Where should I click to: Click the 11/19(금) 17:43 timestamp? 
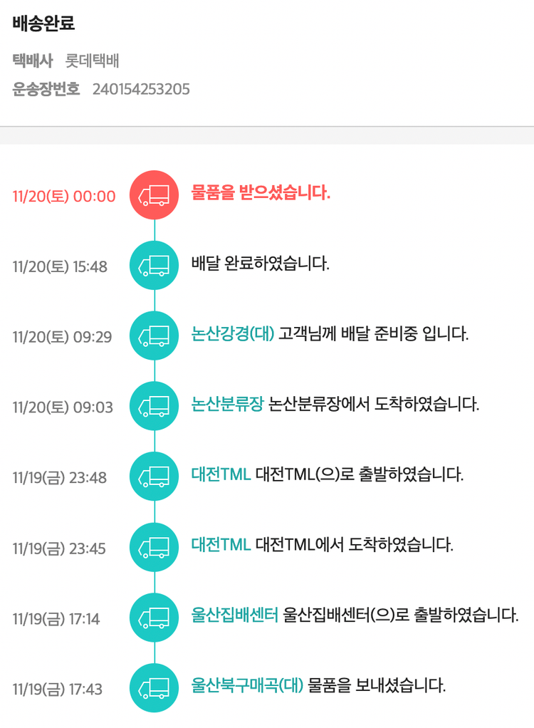coord(58,689)
